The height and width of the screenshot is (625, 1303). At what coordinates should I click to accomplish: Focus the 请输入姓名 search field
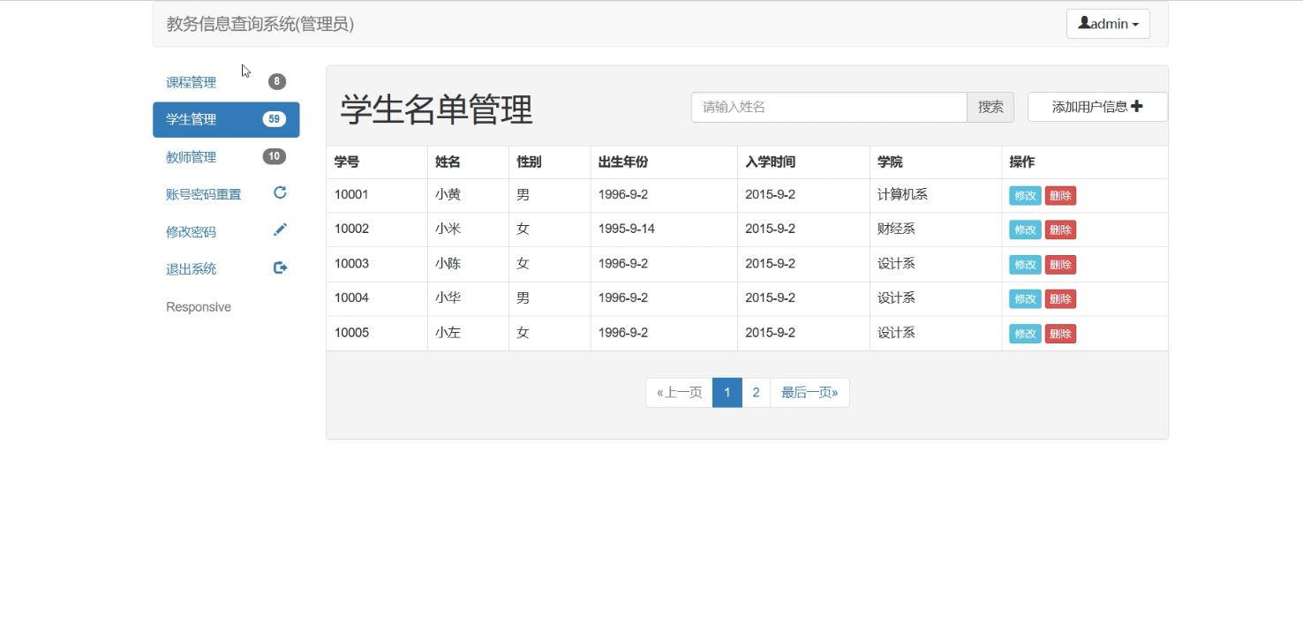point(829,107)
